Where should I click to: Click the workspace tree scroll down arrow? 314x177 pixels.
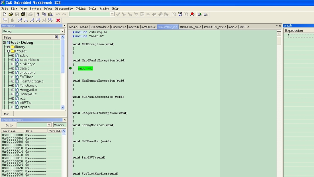(x=63, y=107)
